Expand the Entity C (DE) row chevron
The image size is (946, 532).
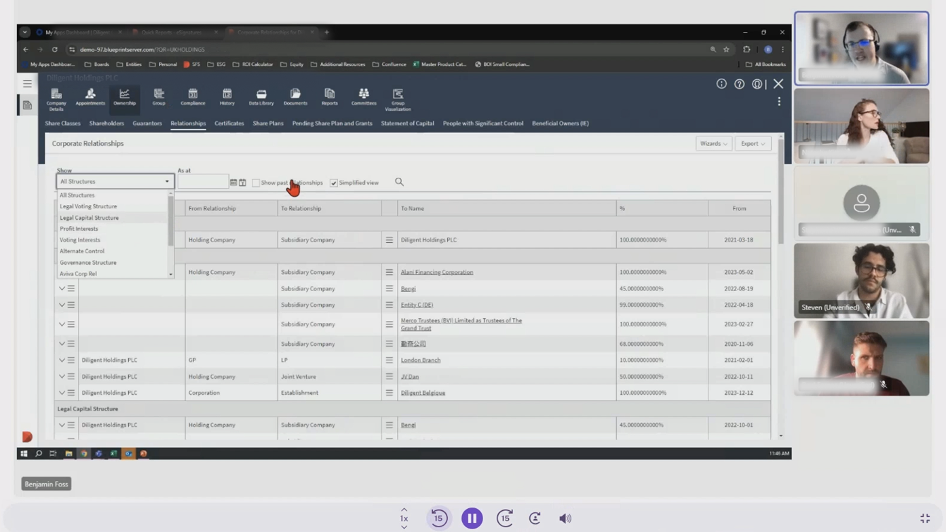62,305
